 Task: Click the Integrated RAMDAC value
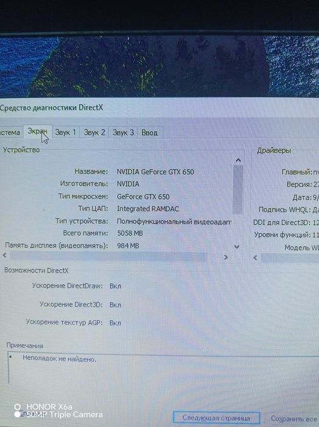point(148,209)
